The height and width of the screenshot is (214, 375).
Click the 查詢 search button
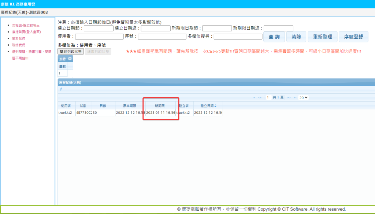pyautogui.click(x=274, y=37)
